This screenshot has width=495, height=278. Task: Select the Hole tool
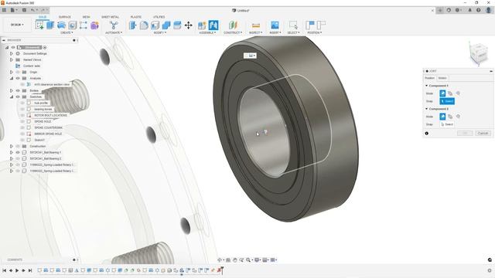73,25
